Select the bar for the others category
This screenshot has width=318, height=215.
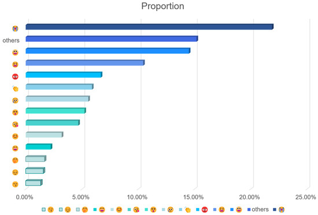[x=112, y=39]
